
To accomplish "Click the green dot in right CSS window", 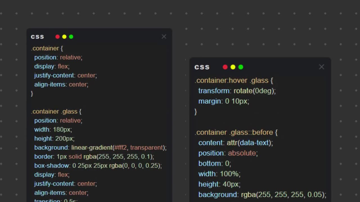I will [x=241, y=67].
